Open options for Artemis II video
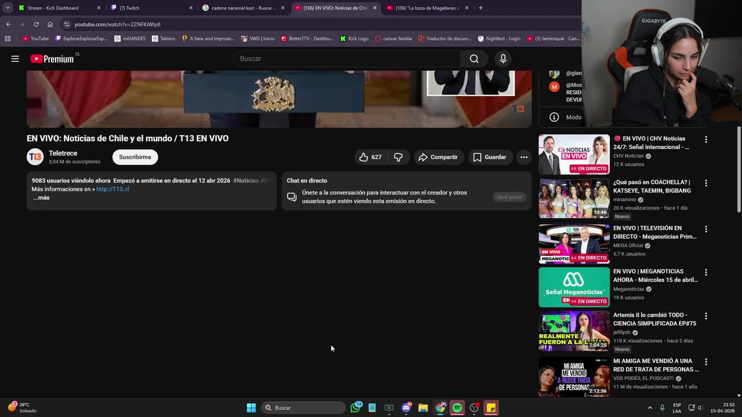Image resolution: width=742 pixels, height=417 pixels. click(x=705, y=316)
